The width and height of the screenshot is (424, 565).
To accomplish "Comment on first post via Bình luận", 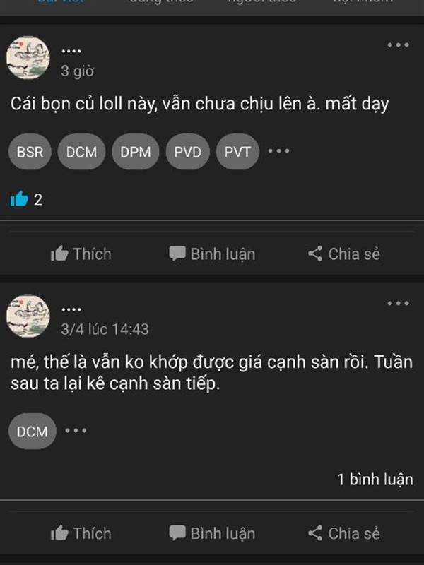I will [213, 254].
